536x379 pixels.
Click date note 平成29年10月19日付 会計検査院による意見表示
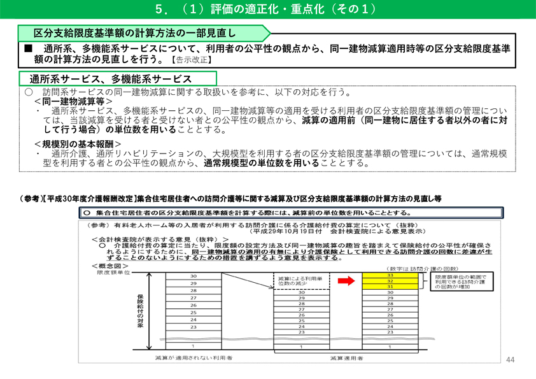339,231
